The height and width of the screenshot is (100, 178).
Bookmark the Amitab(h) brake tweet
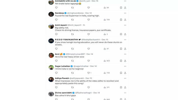[x=121, y=8]
